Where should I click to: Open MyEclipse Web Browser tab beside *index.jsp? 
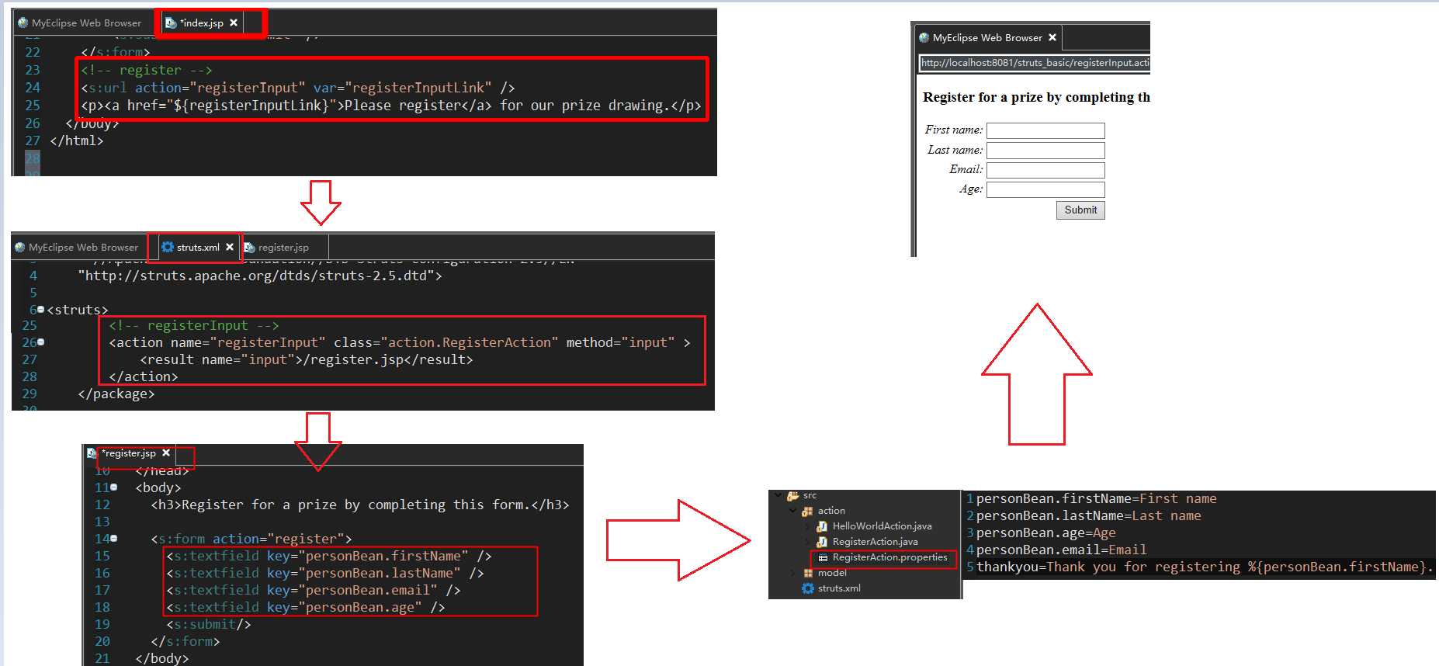click(x=79, y=23)
